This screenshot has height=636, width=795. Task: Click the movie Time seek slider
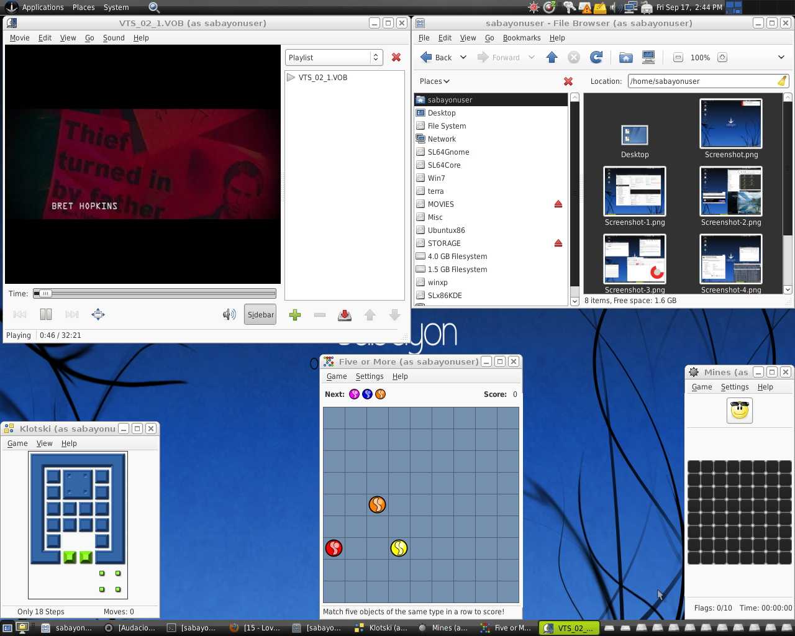(x=155, y=294)
